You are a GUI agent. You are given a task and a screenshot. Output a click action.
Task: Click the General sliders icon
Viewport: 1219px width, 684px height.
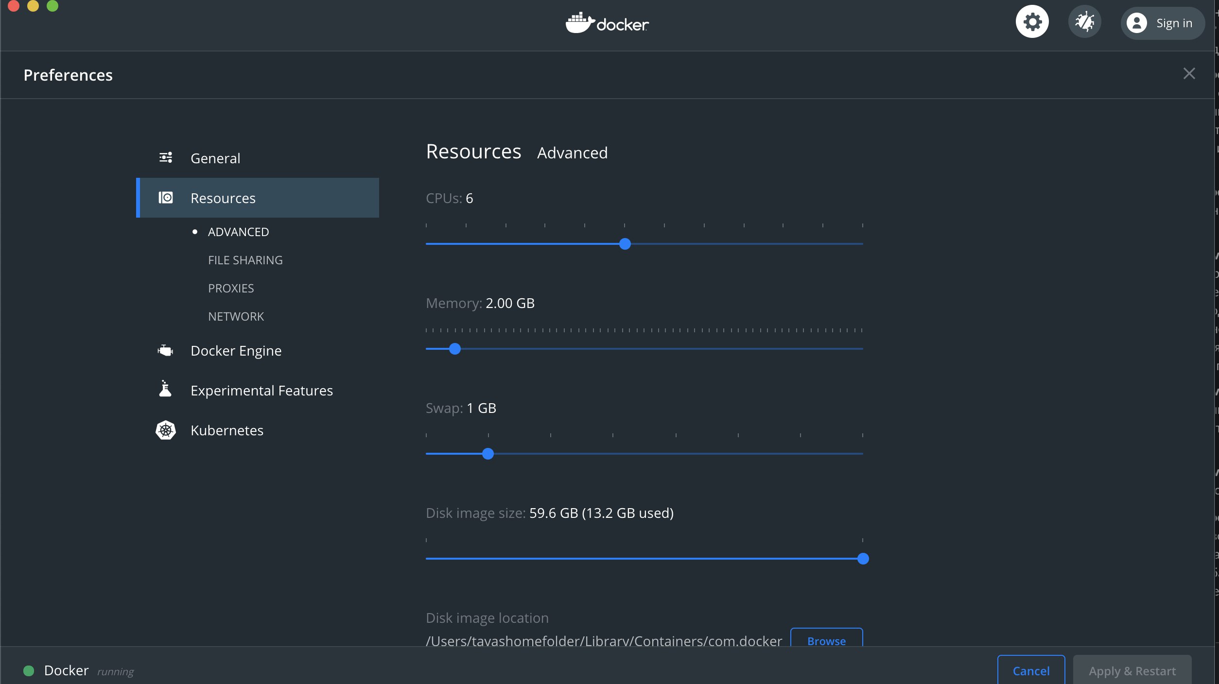166,157
